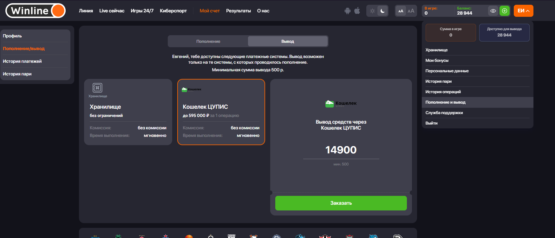555x238 pixels.
Task: Switch to light theme sun icon
Action: (x=372, y=11)
